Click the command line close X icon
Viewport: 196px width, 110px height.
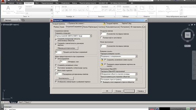[x=2, y=107]
